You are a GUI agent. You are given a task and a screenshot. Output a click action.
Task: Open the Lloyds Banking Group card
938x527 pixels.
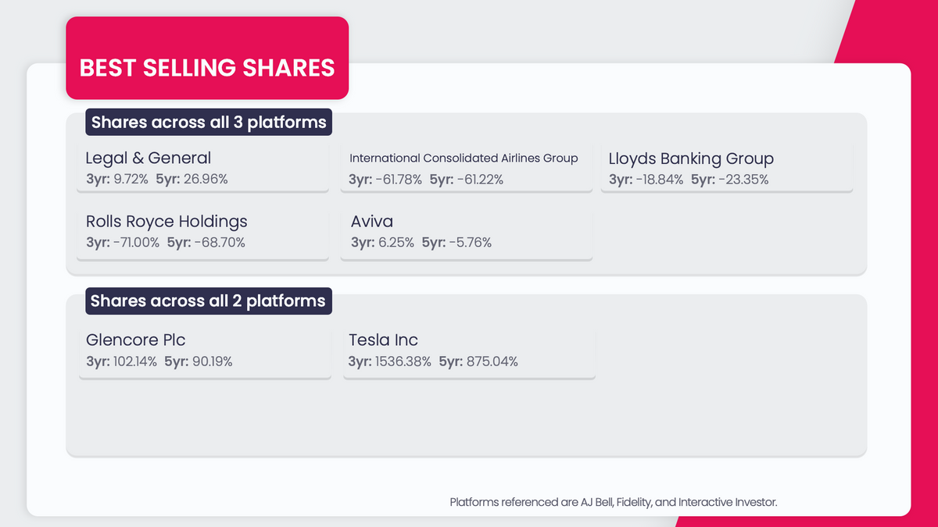pyautogui.click(x=726, y=168)
